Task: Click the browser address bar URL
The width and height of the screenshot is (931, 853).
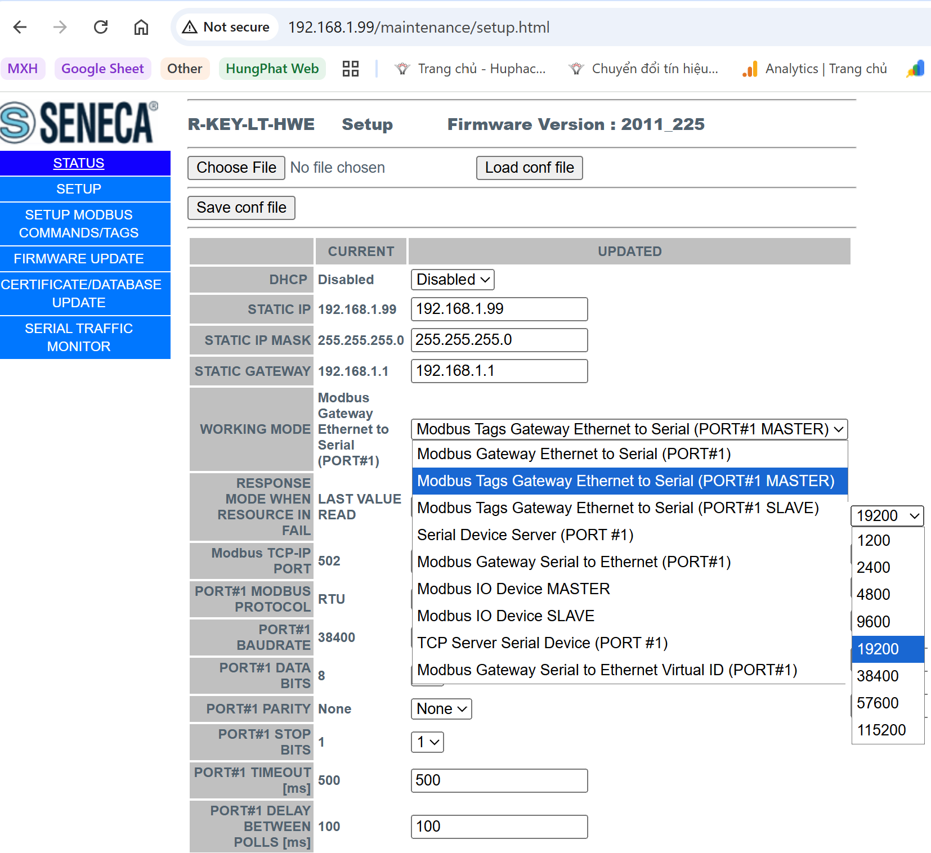Action: pyautogui.click(x=419, y=27)
